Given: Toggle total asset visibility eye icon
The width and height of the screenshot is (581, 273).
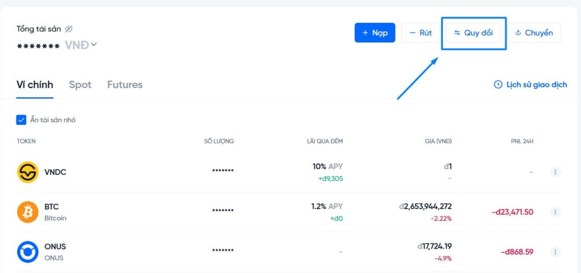Looking at the screenshot, I should pos(69,29).
